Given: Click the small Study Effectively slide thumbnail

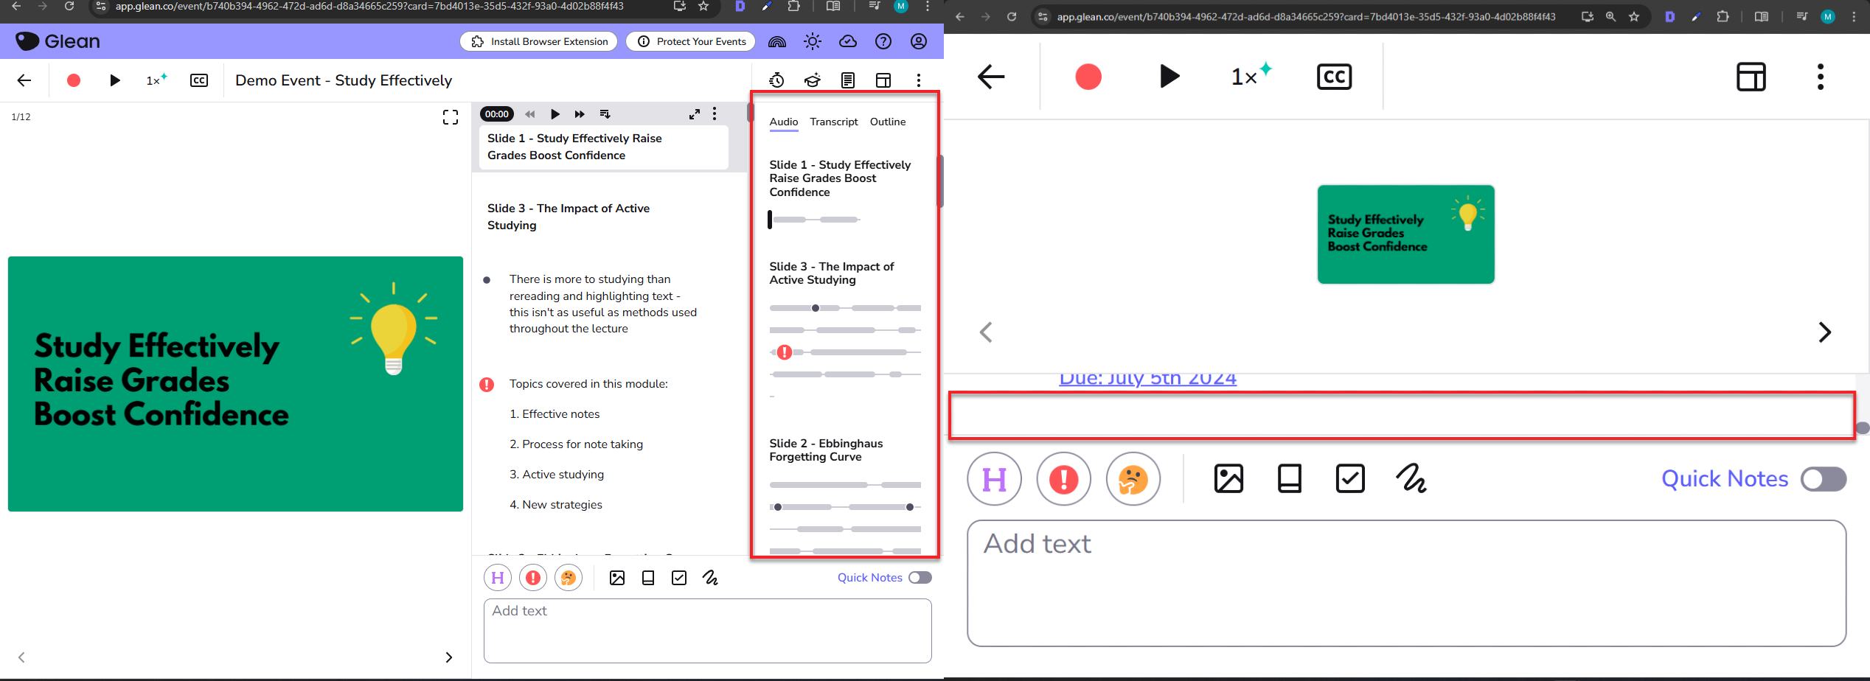Looking at the screenshot, I should pos(1405,234).
